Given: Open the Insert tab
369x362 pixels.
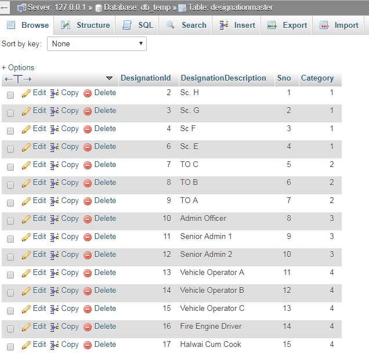Looking at the screenshot, I should point(237,25).
